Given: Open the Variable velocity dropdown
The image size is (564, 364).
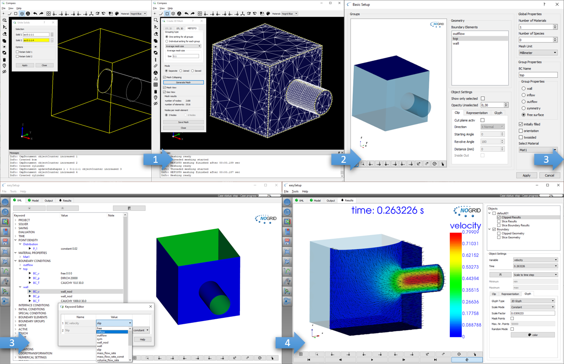Looking at the screenshot, I should [536, 260].
